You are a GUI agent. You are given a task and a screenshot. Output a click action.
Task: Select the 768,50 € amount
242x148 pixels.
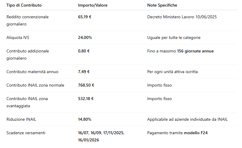click(x=86, y=85)
